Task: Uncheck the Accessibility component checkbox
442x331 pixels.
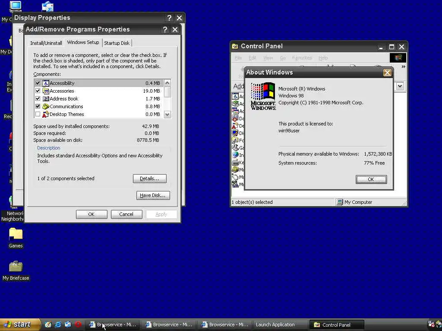Action: (x=38, y=83)
